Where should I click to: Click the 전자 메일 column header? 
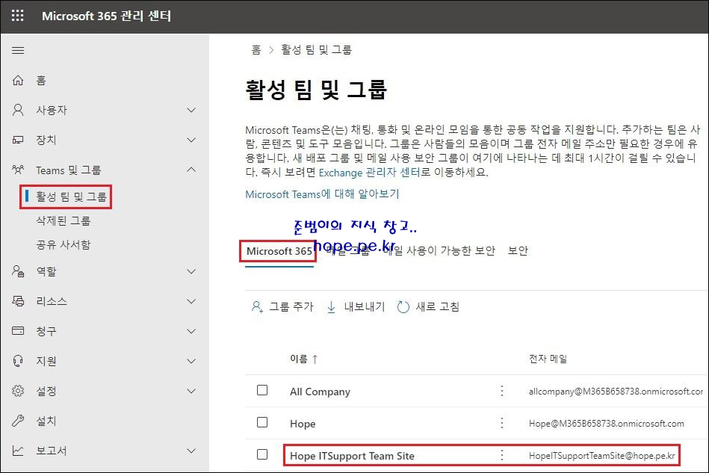548,359
